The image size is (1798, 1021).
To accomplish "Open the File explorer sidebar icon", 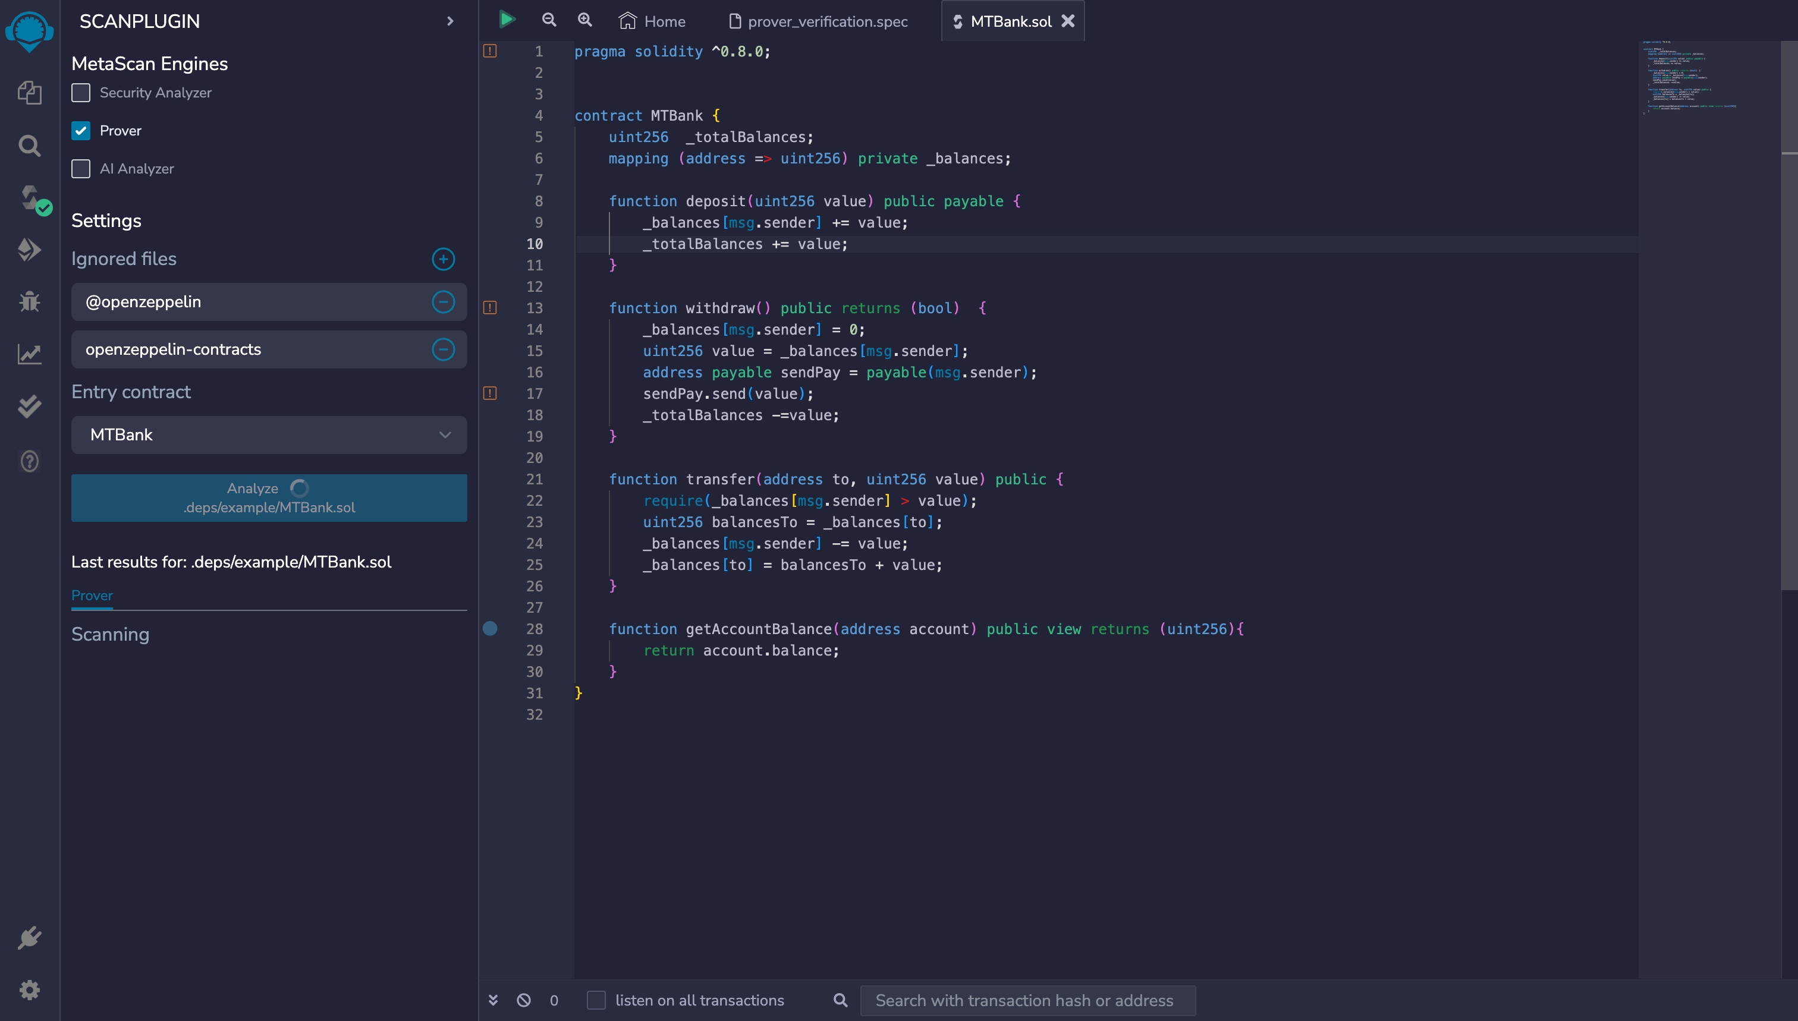I will [30, 93].
